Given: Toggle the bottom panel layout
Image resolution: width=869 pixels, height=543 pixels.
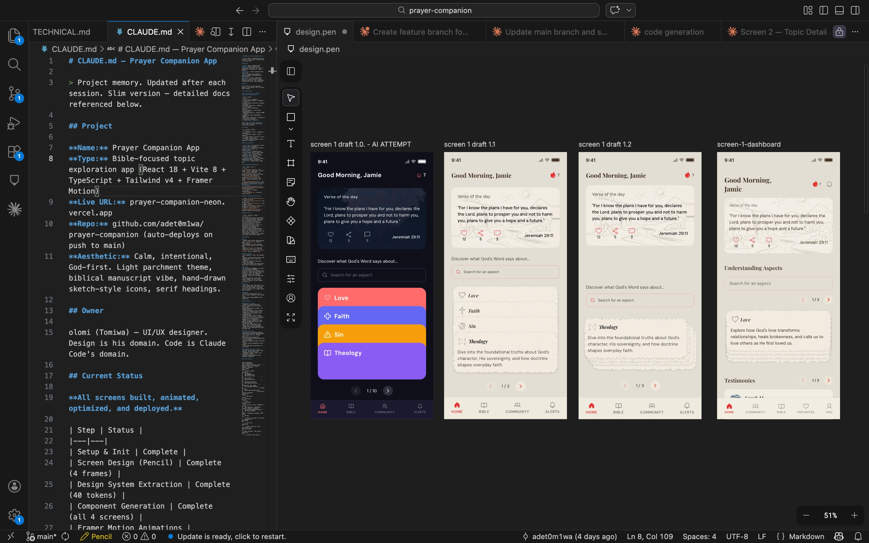Looking at the screenshot, I should (839, 11).
